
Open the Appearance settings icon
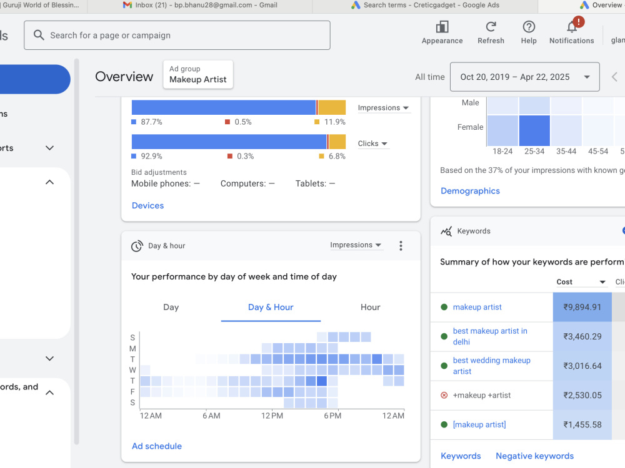442,27
